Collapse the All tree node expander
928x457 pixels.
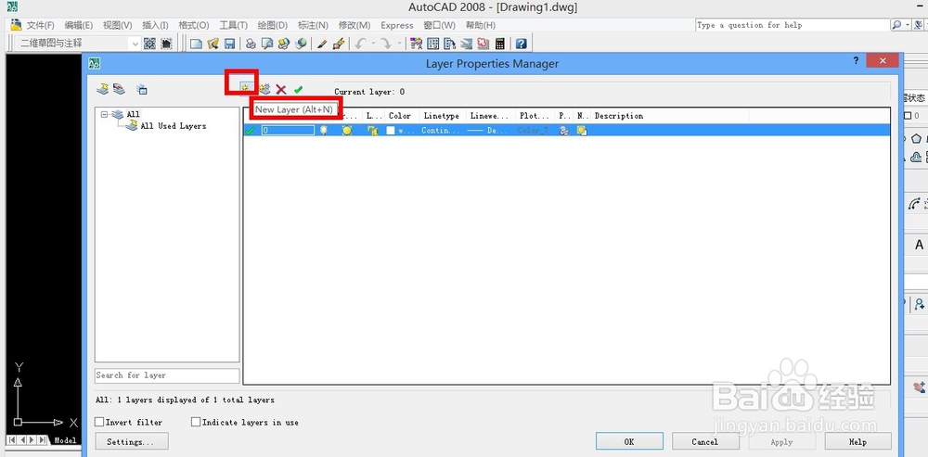coord(104,115)
